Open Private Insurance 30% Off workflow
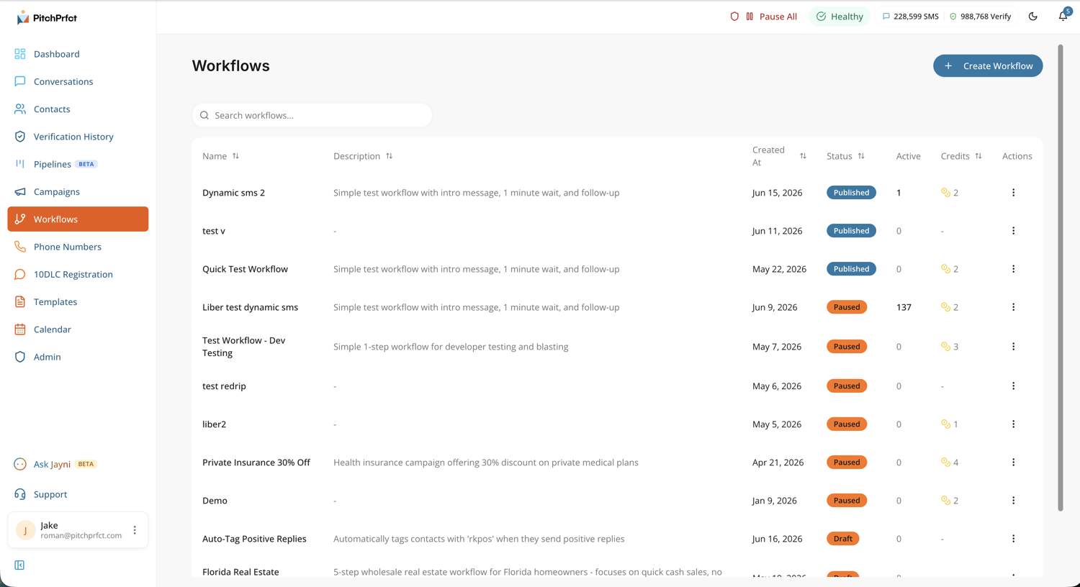Viewport: 1080px width, 587px height. tap(256, 463)
